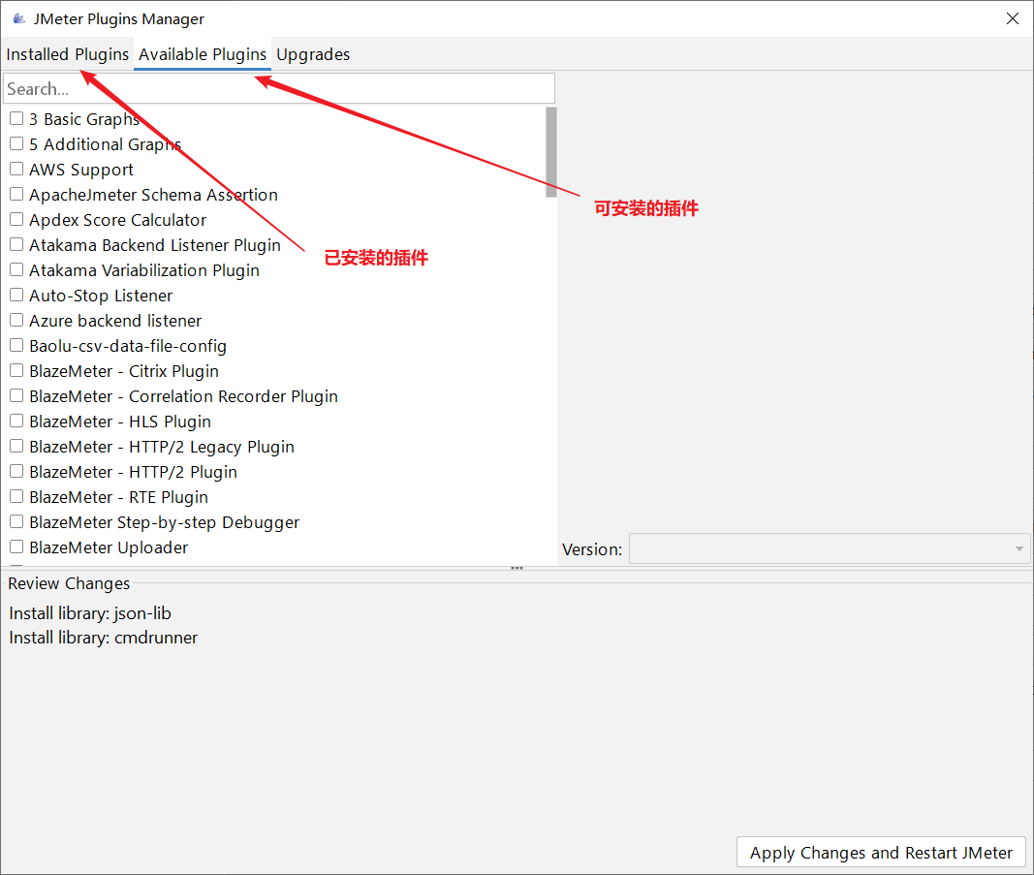
Task: Select ApacheJmeter Schema Assertion checkbox
Action: [16, 195]
